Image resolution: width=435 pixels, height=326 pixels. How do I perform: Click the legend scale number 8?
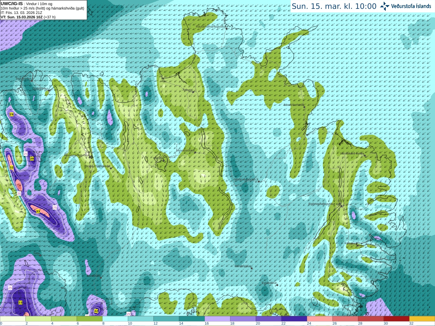click(103, 324)
